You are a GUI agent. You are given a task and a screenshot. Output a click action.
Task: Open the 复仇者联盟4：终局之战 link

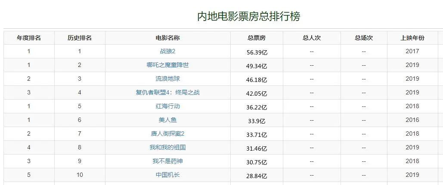tap(167, 92)
